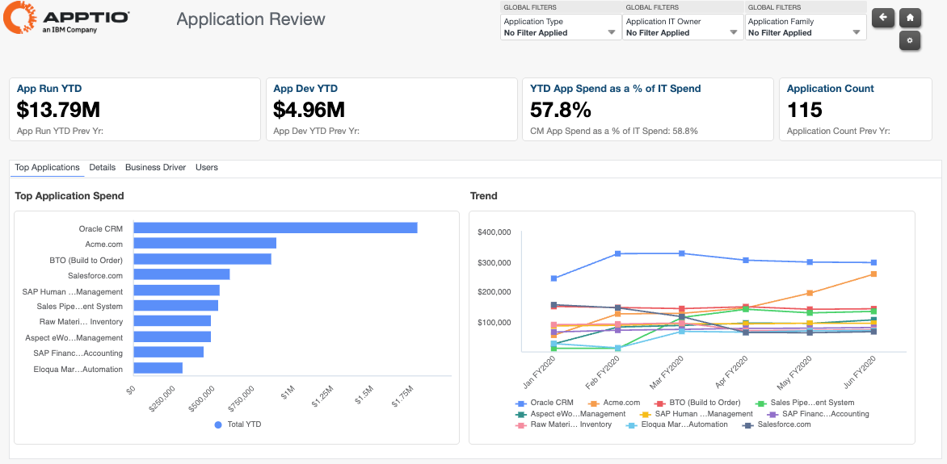Toggle Raw Materi... Inventory in Trend legend

(x=563, y=424)
